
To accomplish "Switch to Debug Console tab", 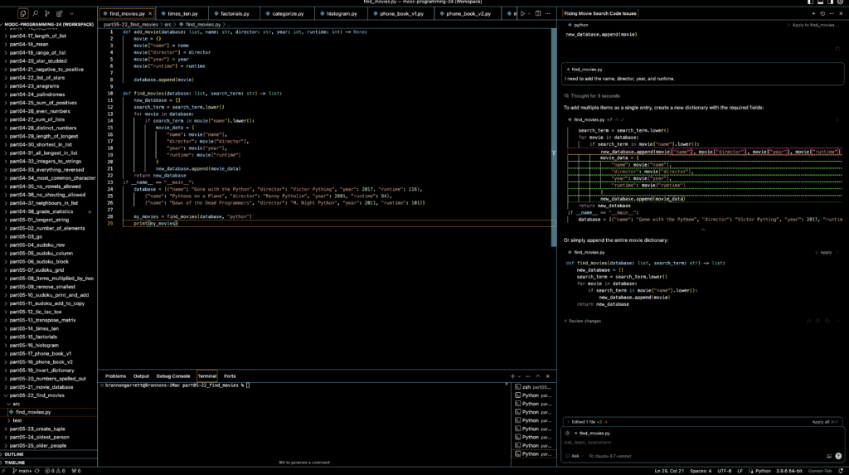I will 173,376.
